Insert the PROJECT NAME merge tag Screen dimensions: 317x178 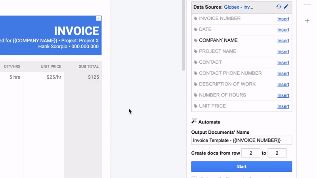(x=283, y=51)
